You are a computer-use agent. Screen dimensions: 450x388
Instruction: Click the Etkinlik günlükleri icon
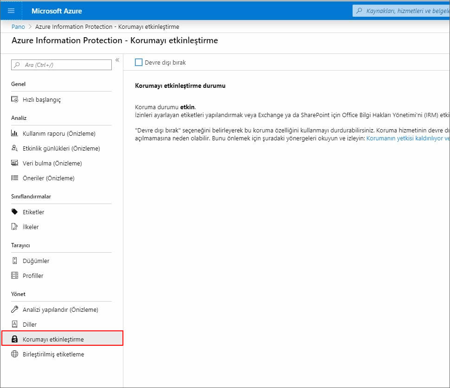coord(15,148)
